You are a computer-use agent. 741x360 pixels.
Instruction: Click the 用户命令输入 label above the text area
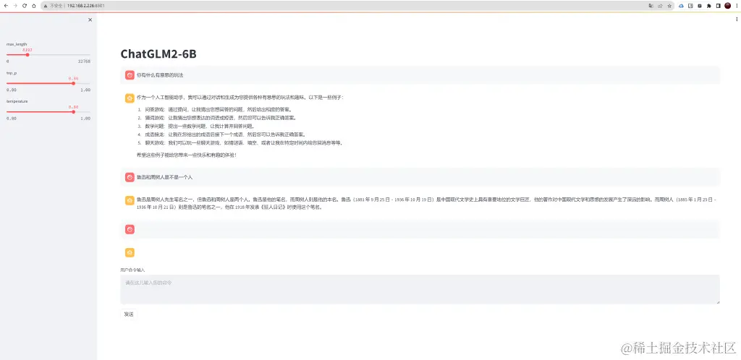pyautogui.click(x=133, y=270)
